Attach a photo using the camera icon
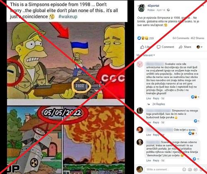207x174 pixels. pyautogui.click(x=190, y=169)
